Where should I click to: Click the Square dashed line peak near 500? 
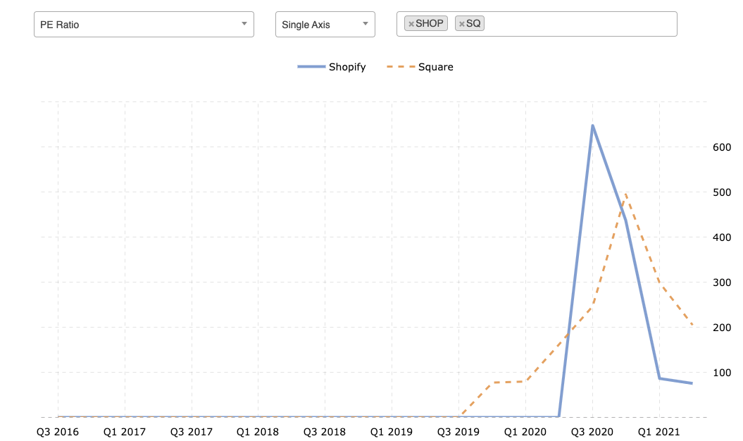(626, 194)
